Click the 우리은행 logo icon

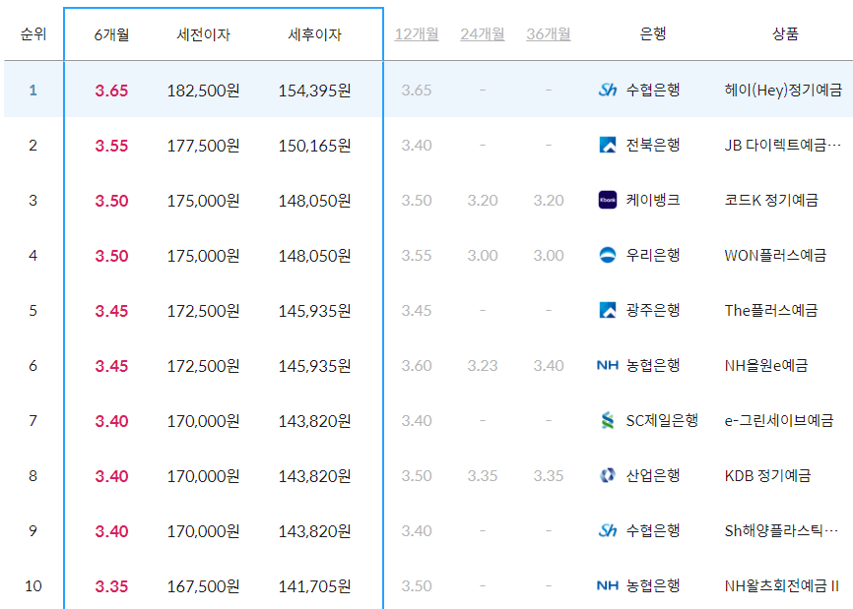pos(607,255)
